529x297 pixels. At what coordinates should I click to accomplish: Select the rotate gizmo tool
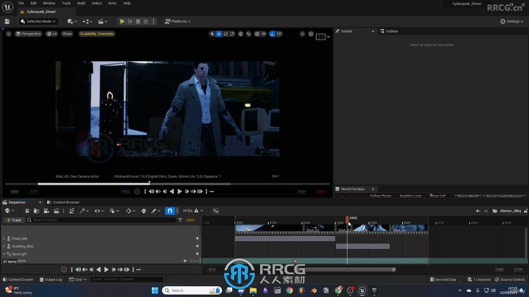pyautogui.click(x=226, y=34)
